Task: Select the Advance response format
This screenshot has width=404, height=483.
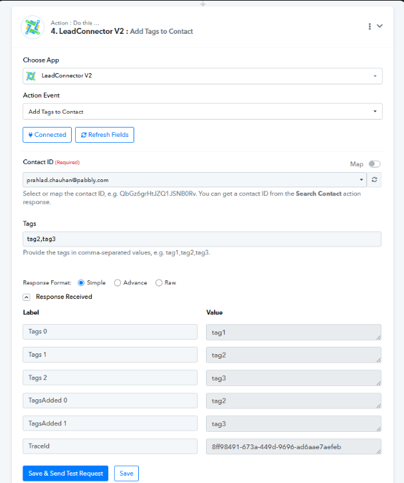Action: (x=118, y=282)
